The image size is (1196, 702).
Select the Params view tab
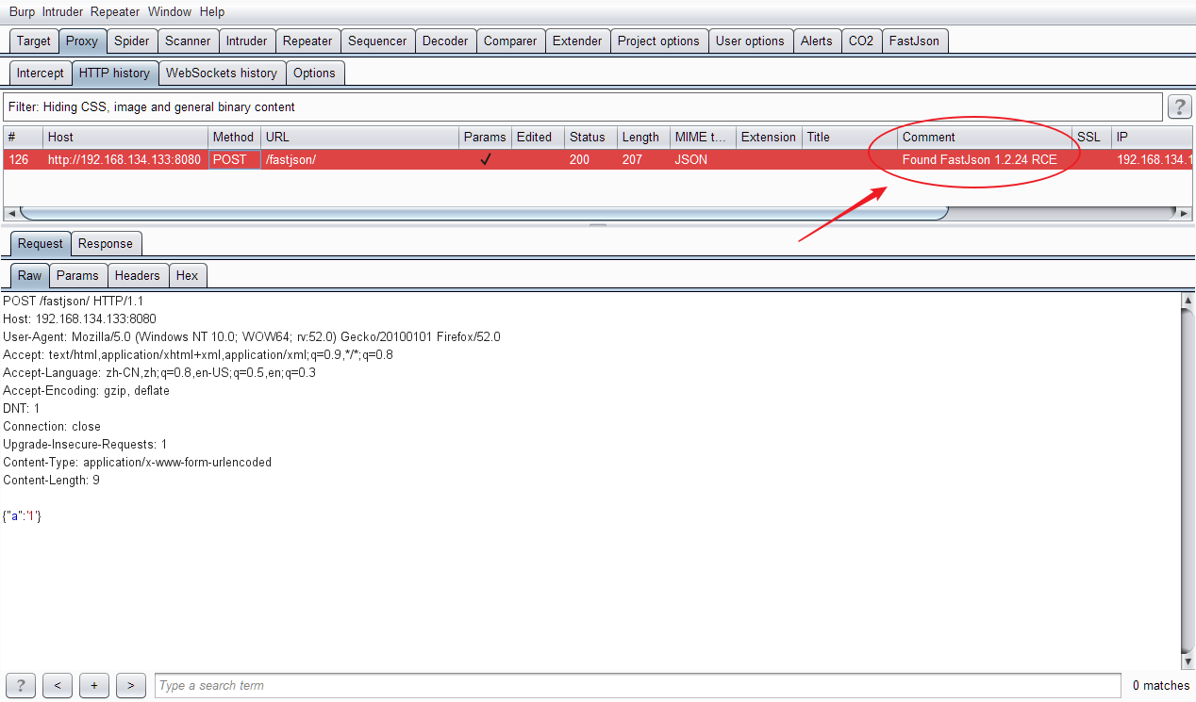pyautogui.click(x=77, y=275)
